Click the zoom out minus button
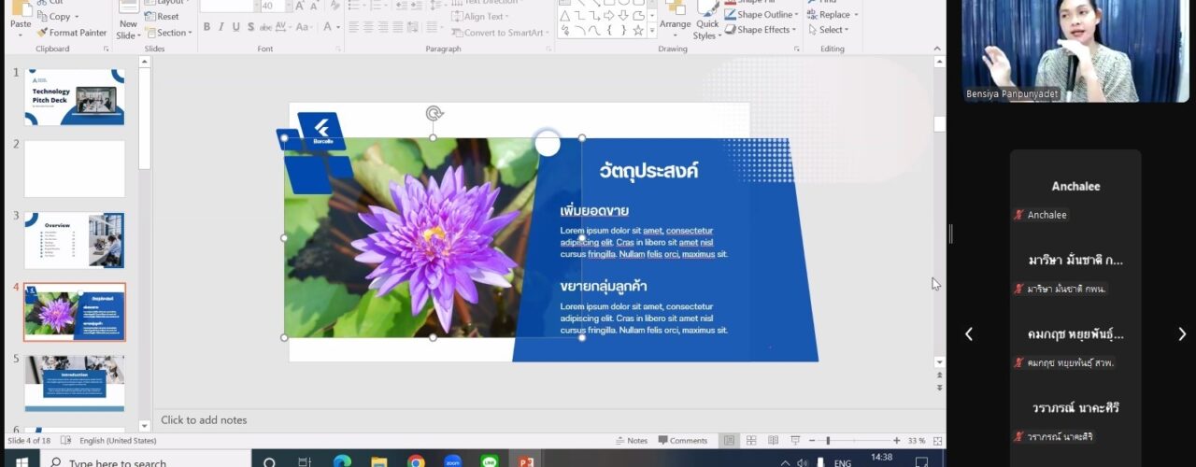This screenshot has width=1196, height=467. click(x=813, y=441)
